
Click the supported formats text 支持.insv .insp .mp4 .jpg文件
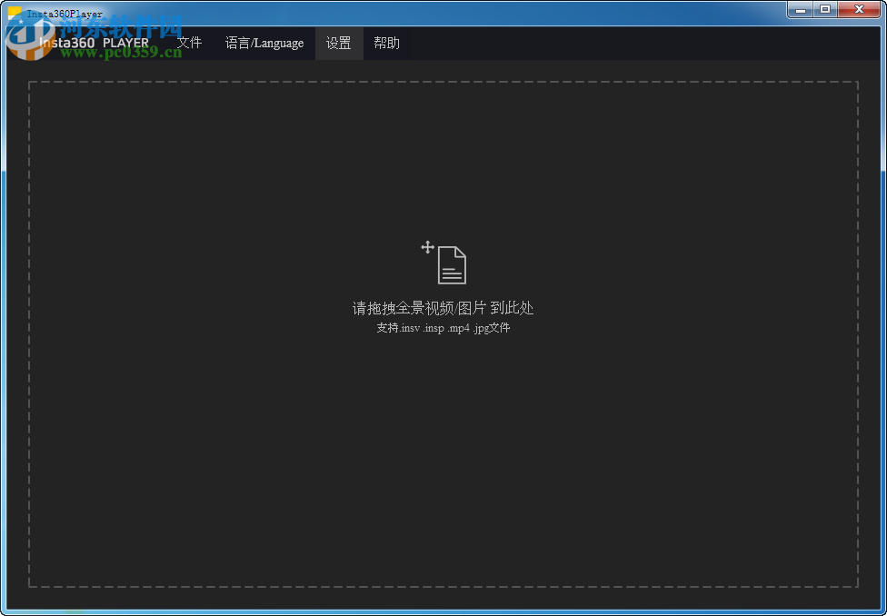[x=444, y=328]
